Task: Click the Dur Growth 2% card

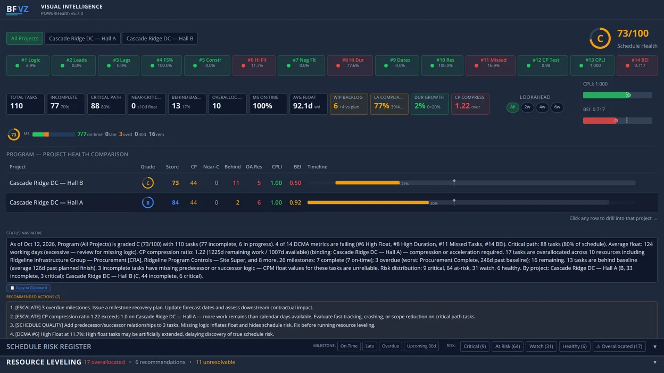Action: point(430,104)
